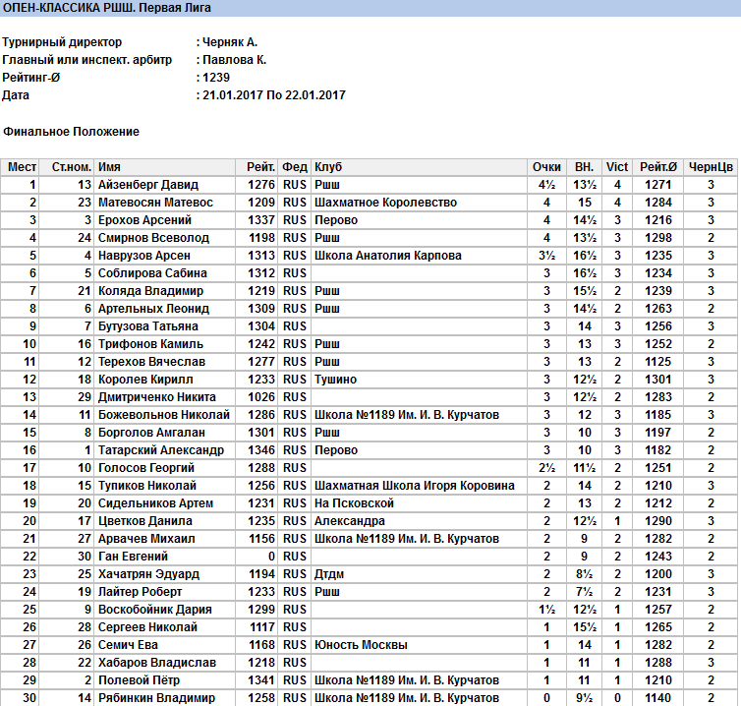Viewport: 741px width, 706px height.
Task: Select tournament director name 'Черняк А.'
Action: point(230,42)
